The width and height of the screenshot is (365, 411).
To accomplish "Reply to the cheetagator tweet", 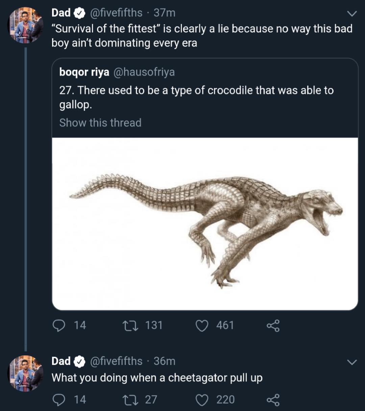I will pos(59,400).
